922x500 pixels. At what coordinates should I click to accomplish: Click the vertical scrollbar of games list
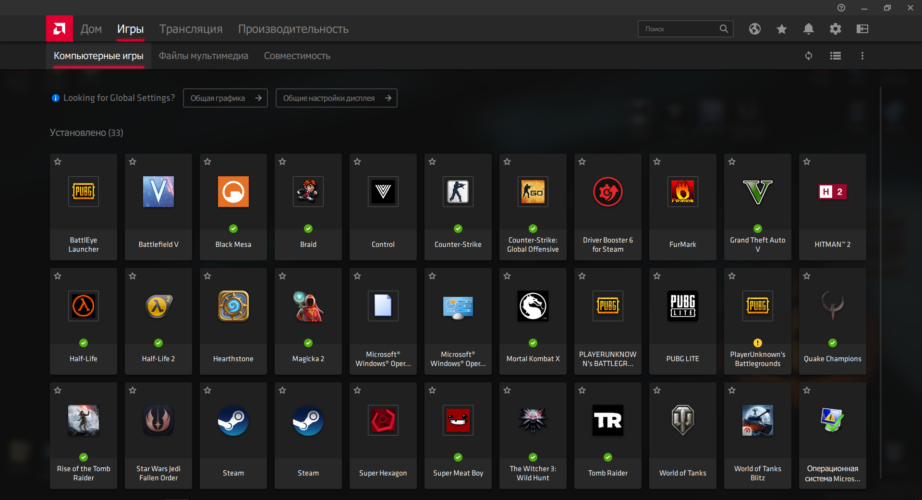click(x=881, y=282)
